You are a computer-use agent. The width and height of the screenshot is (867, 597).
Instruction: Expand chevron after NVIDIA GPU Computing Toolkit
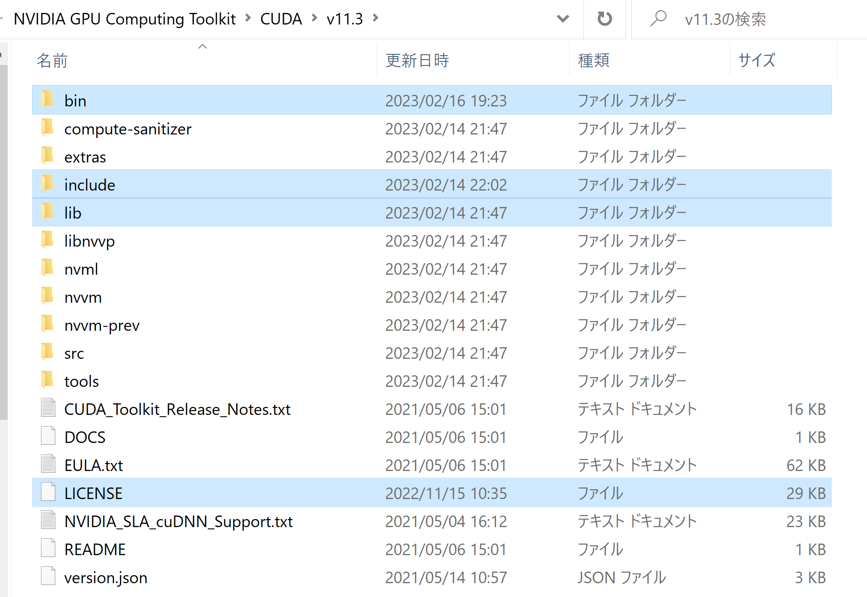point(248,18)
